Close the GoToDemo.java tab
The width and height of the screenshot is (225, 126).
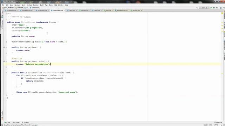tap(17, 10)
